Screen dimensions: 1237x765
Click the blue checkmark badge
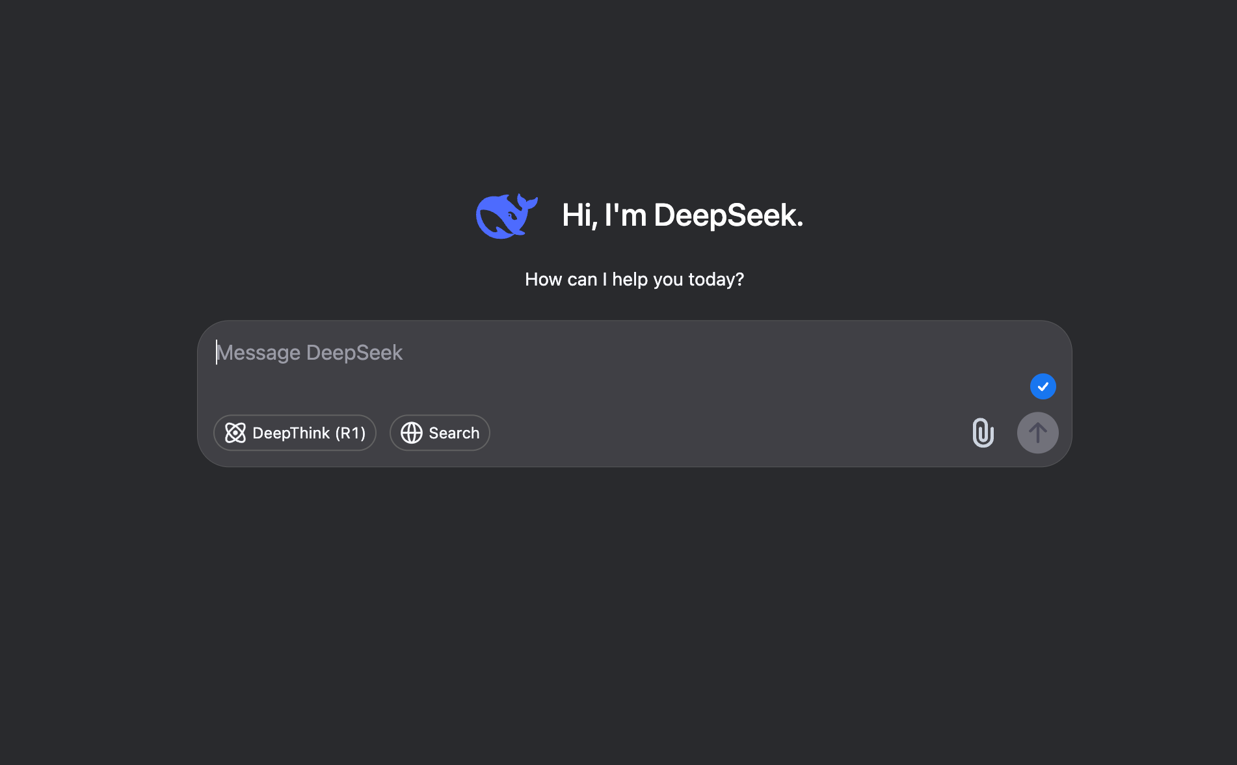tap(1043, 386)
